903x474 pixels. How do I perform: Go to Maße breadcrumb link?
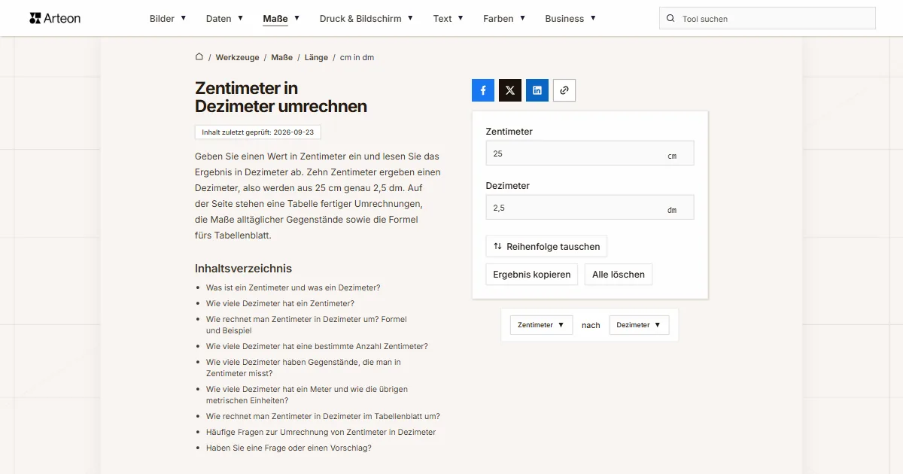pyautogui.click(x=282, y=57)
